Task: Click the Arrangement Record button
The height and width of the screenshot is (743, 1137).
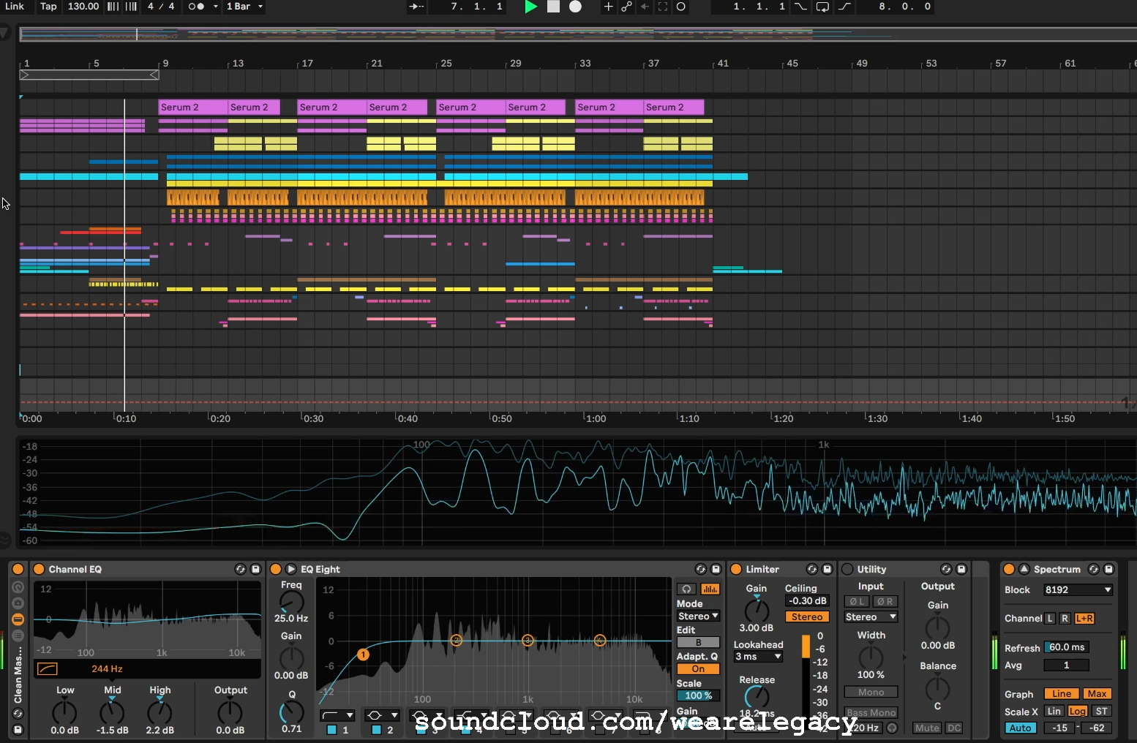Action: [576, 7]
